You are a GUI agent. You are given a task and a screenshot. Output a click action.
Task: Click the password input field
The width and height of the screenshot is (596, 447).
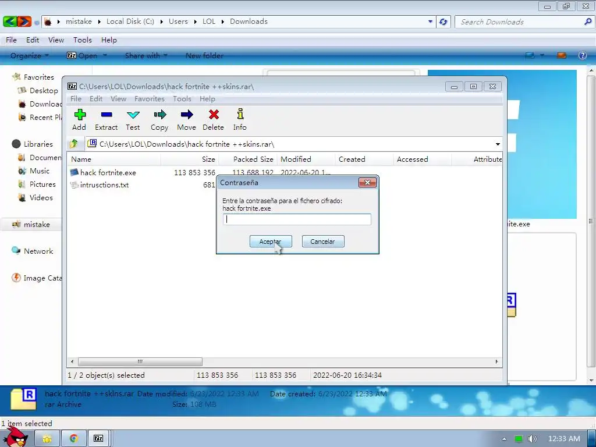click(297, 219)
